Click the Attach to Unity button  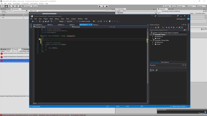[x=85, y=22]
